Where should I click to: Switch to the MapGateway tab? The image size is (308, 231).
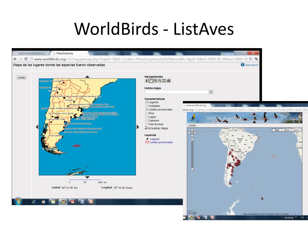pos(69,53)
